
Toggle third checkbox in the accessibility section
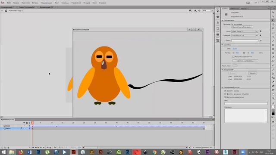pos(225,97)
